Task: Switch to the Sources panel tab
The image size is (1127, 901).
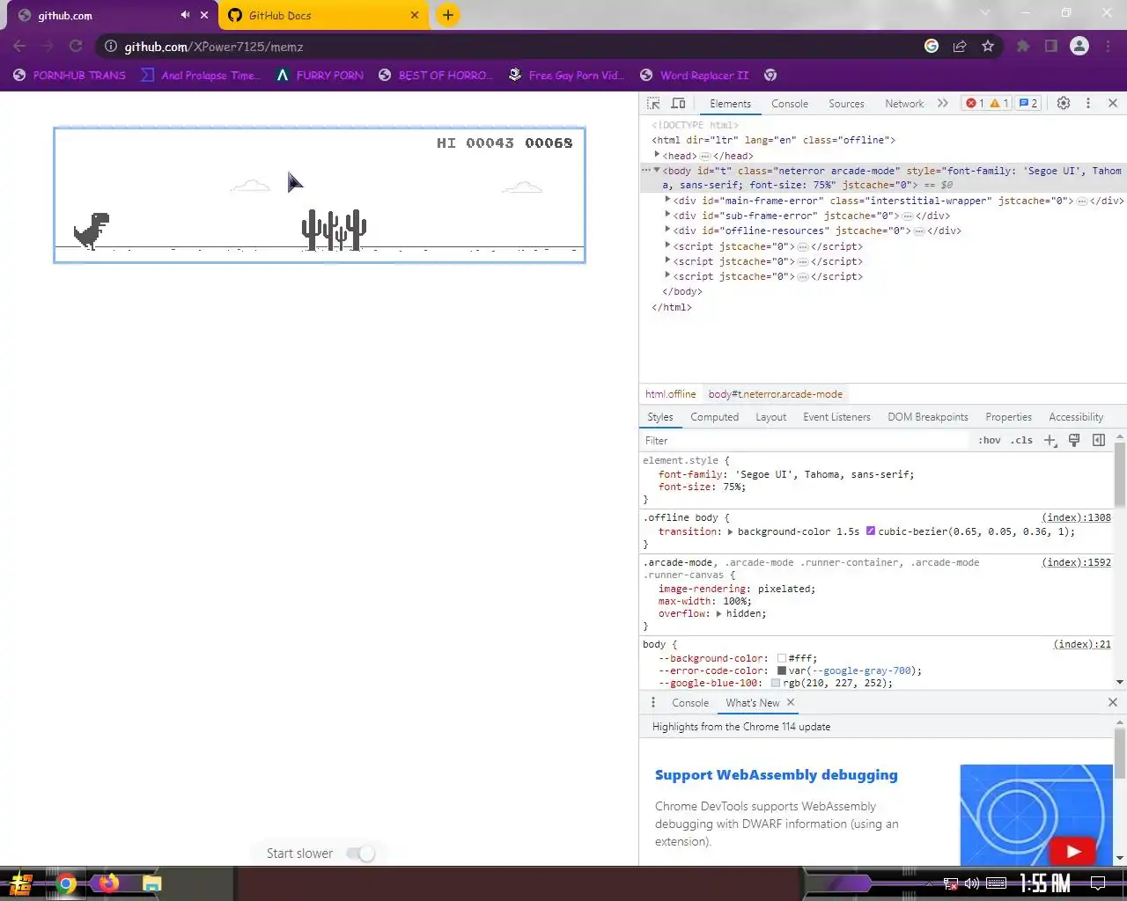Action: click(x=846, y=103)
